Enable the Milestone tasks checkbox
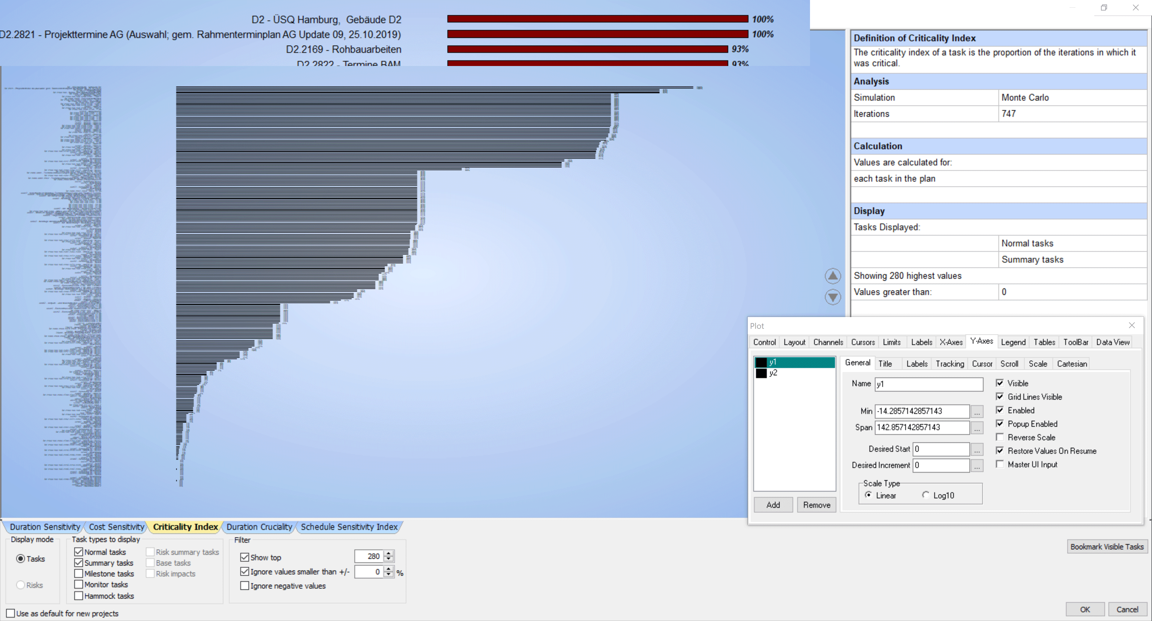Image resolution: width=1152 pixels, height=621 pixels. click(79, 574)
